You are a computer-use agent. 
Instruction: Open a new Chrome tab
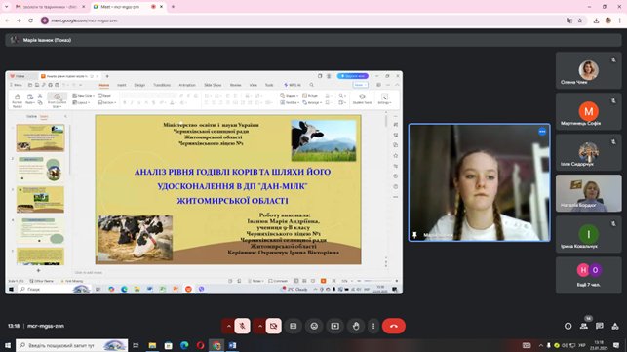click(173, 7)
